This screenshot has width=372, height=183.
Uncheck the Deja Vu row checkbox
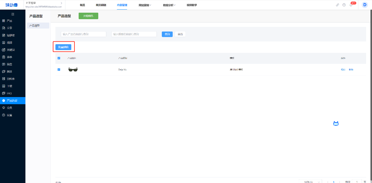click(x=59, y=70)
